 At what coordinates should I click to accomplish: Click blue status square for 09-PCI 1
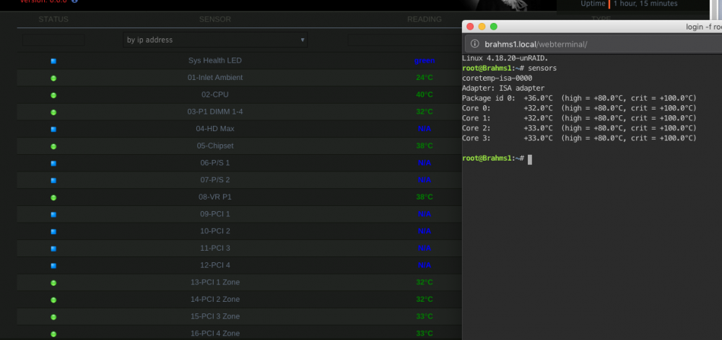pos(53,215)
